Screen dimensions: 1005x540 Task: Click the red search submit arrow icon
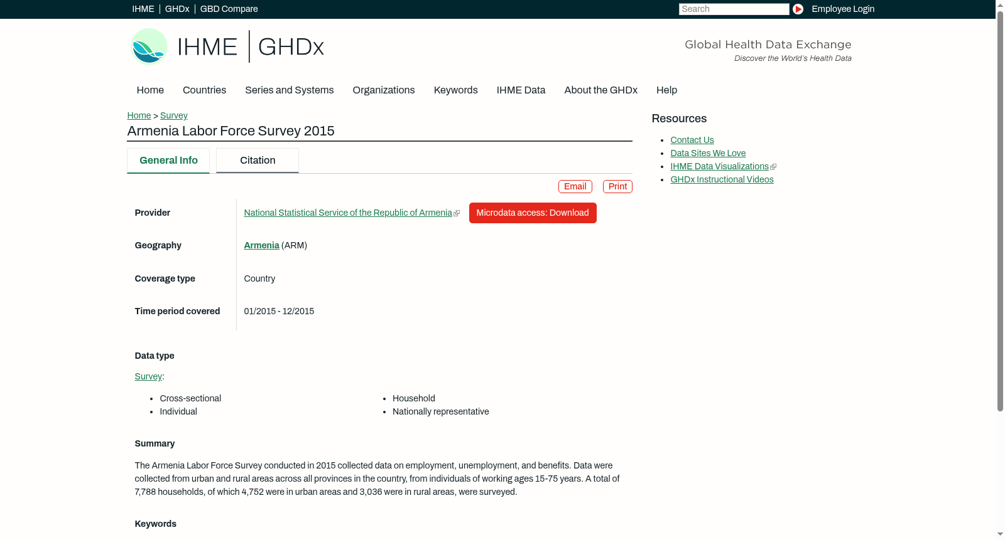798,9
